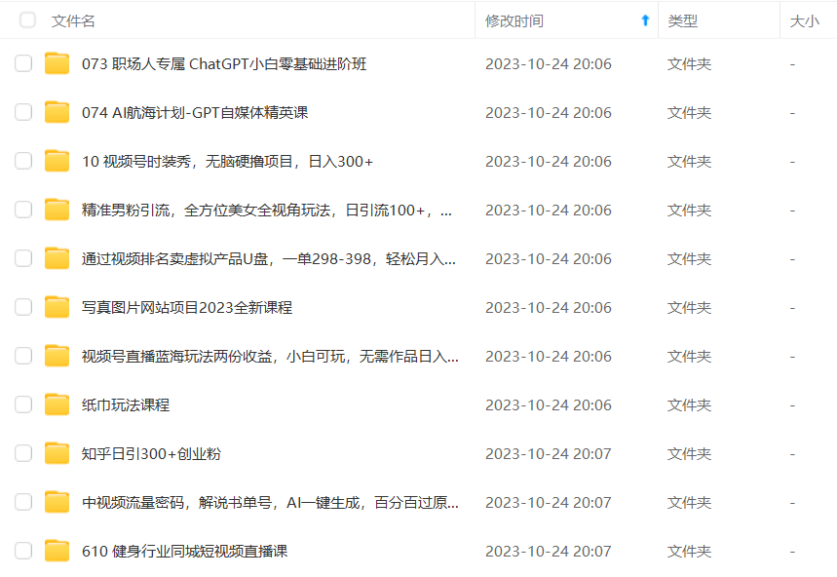Tick the checkbox for 中视频流量密码
Viewport: 837px width, 577px height.
point(23,503)
